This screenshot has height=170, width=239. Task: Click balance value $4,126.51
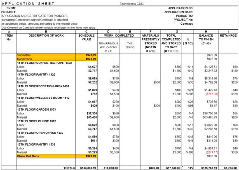point(211,67)
